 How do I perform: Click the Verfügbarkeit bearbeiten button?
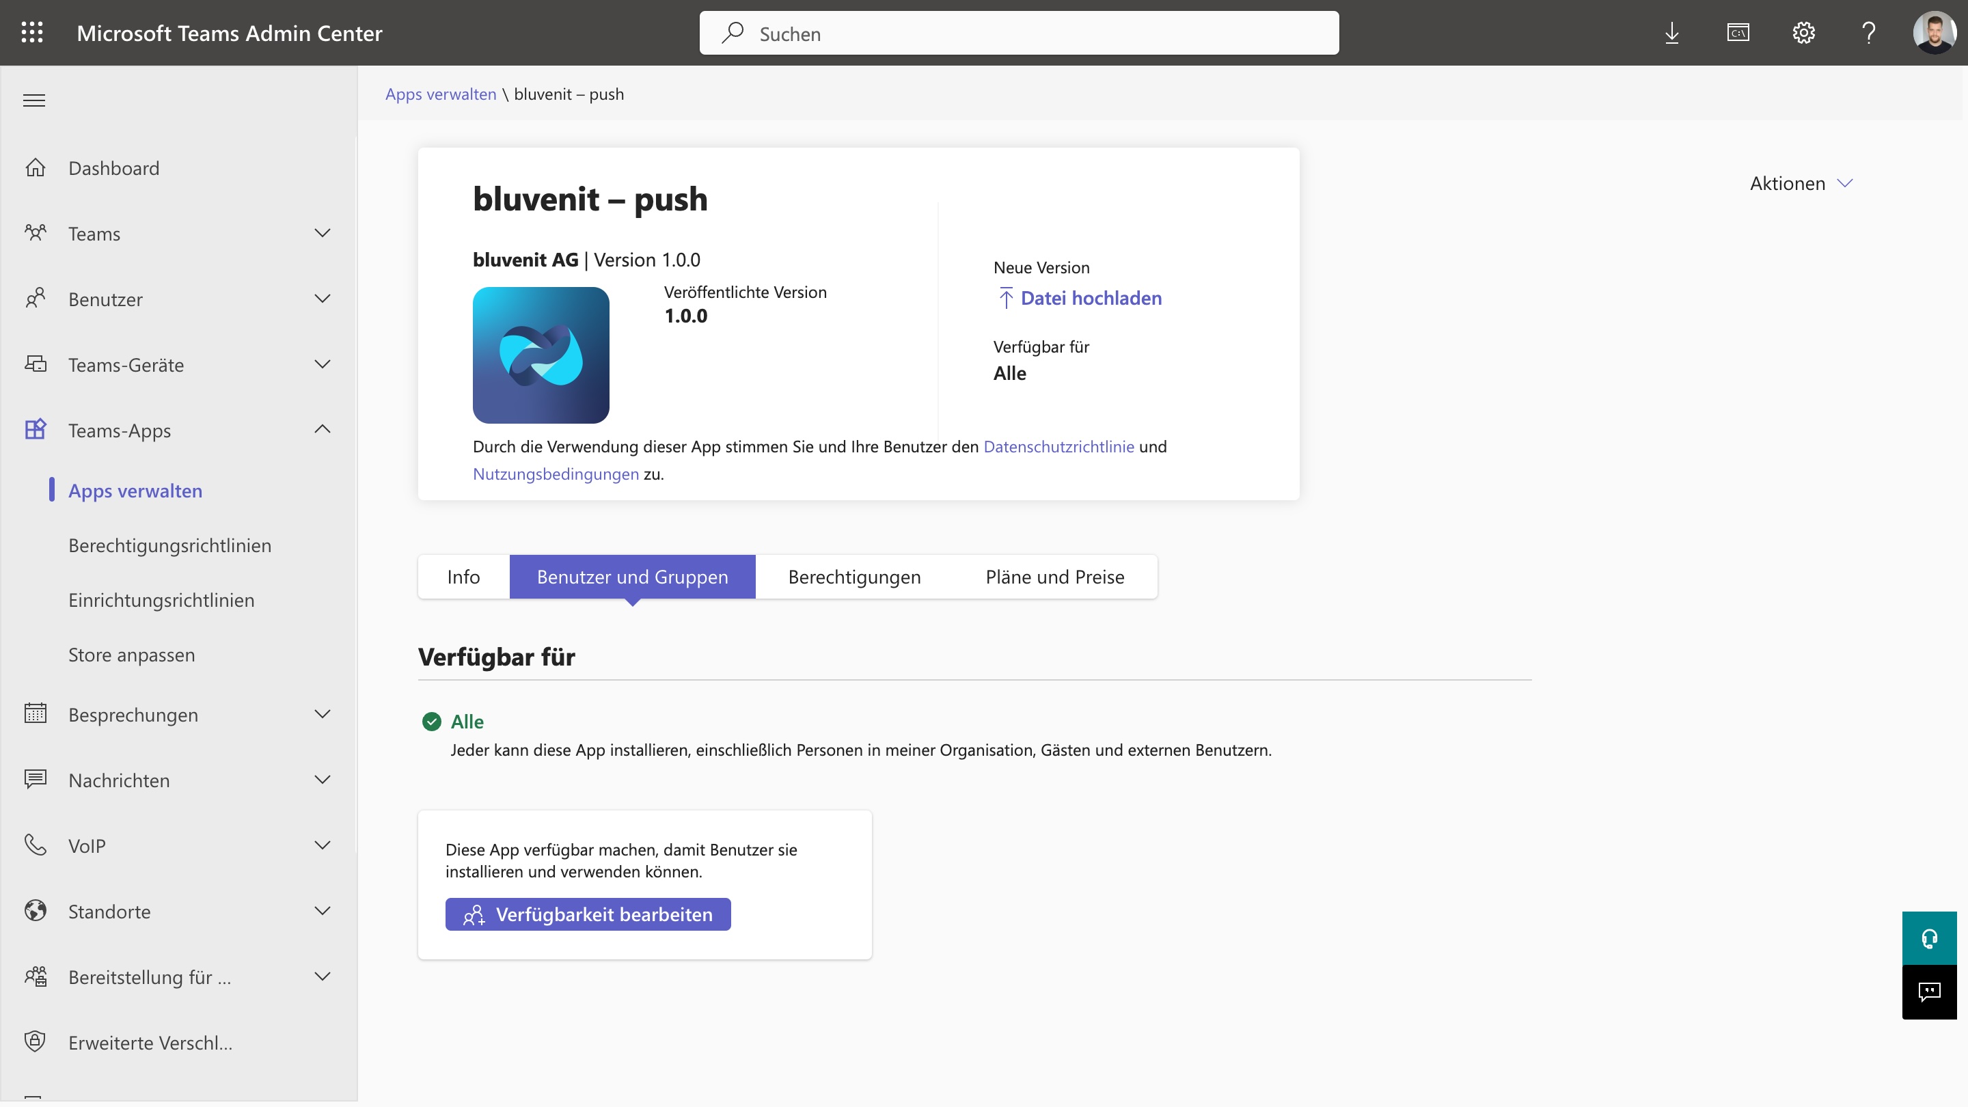(x=588, y=914)
